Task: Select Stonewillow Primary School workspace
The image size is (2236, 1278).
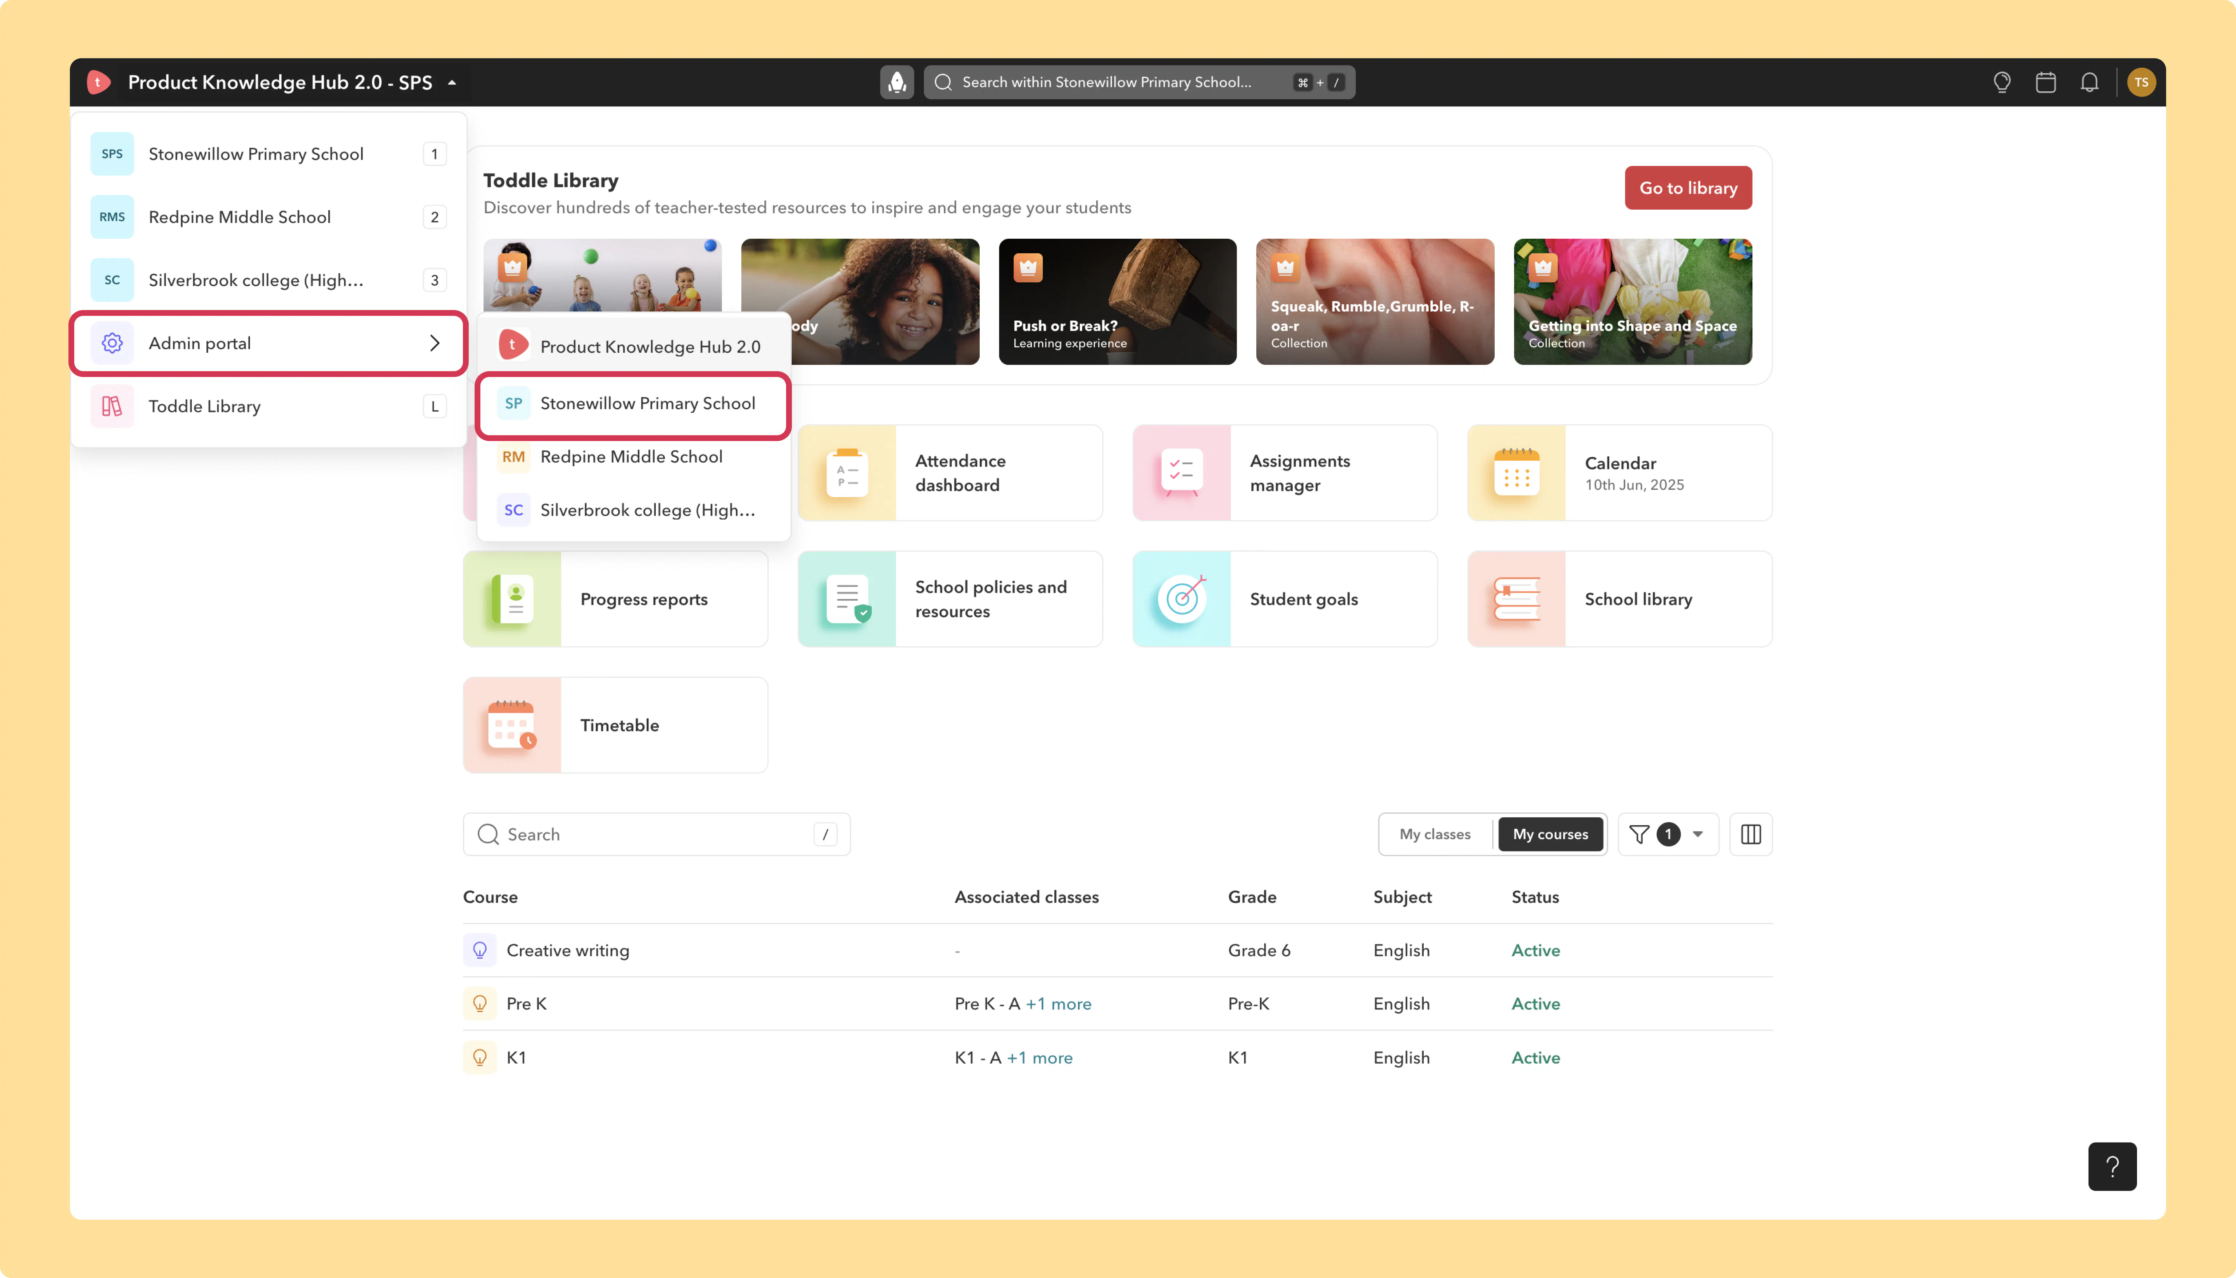Action: (269, 154)
